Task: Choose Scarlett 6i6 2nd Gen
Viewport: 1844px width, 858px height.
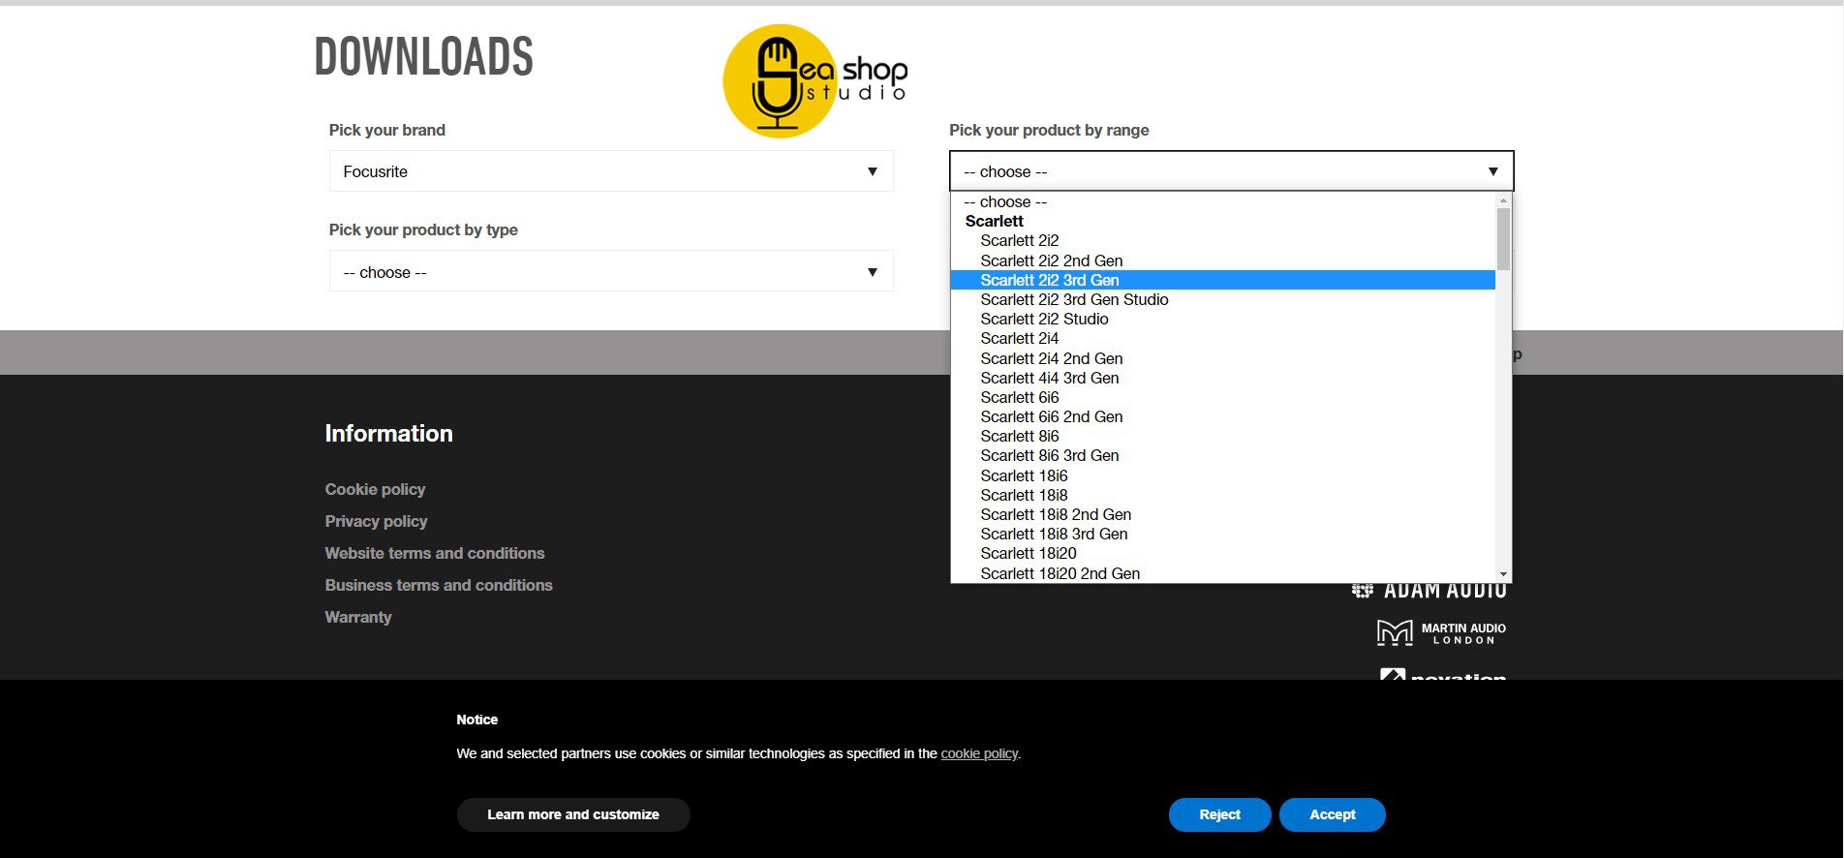Action: (x=1223, y=416)
